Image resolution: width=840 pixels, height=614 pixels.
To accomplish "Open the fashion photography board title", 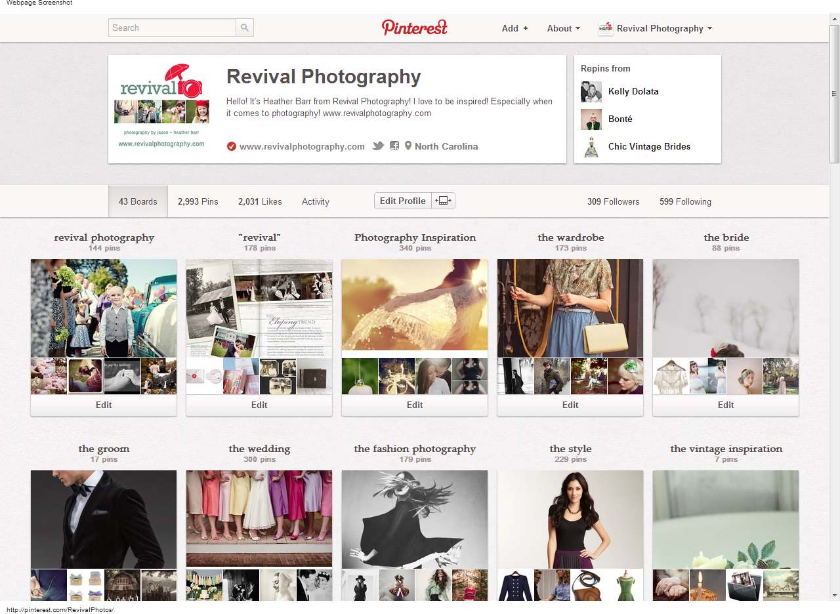I will pos(415,449).
